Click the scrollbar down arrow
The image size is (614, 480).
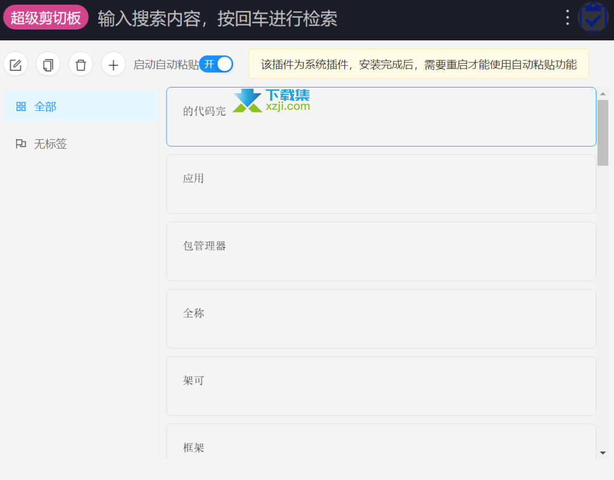[x=603, y=453]
